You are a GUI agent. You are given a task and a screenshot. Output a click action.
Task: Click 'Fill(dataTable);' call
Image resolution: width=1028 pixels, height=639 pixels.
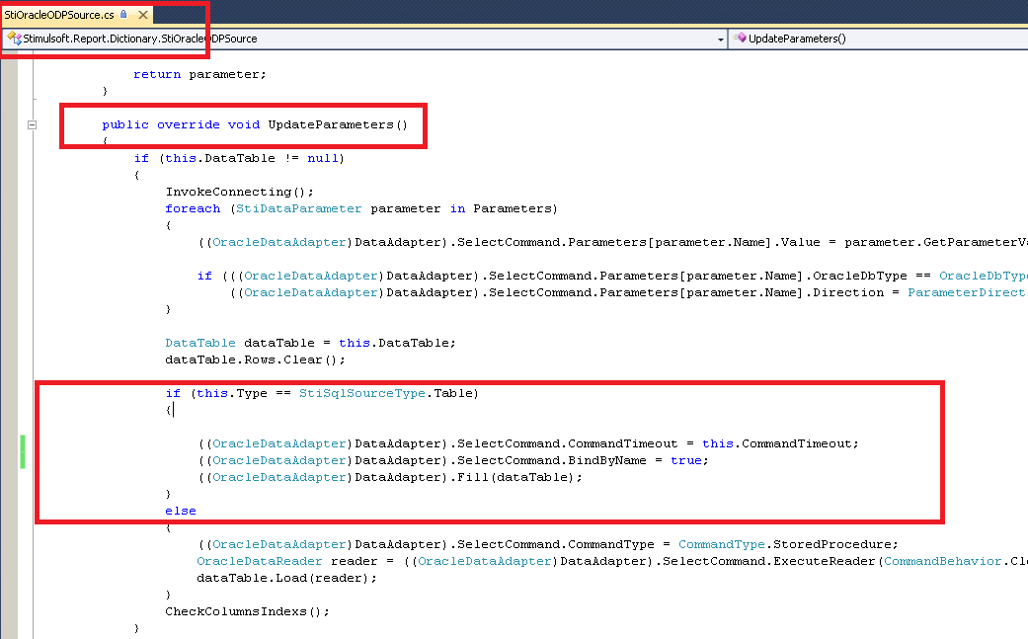[x=519, y=477]
